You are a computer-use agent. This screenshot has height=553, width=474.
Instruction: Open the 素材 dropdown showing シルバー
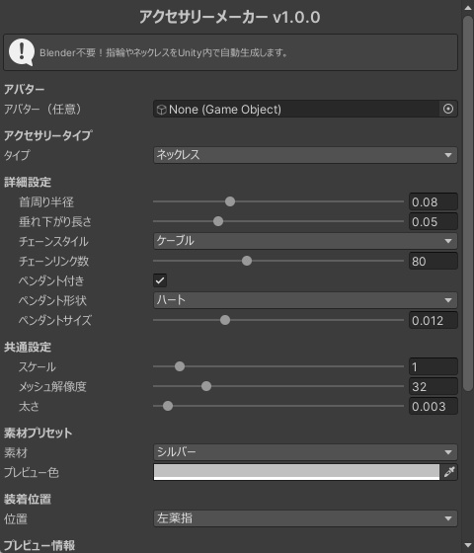[x=305, y=452]
